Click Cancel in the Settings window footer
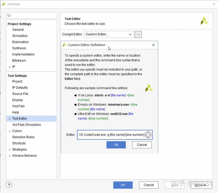 pos(149,185)
